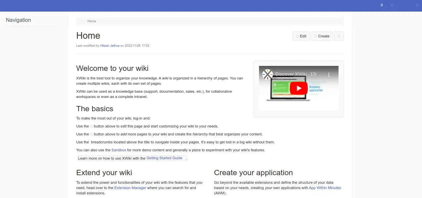Viewport: 422px width, 198px height.
Task: Click the modified date '2022/11/28 17:02'
Action: (x=137, y=46)
